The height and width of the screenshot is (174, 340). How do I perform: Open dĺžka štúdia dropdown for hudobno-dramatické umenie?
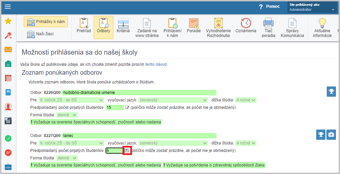pyautogui.click(x=246, y=100)
